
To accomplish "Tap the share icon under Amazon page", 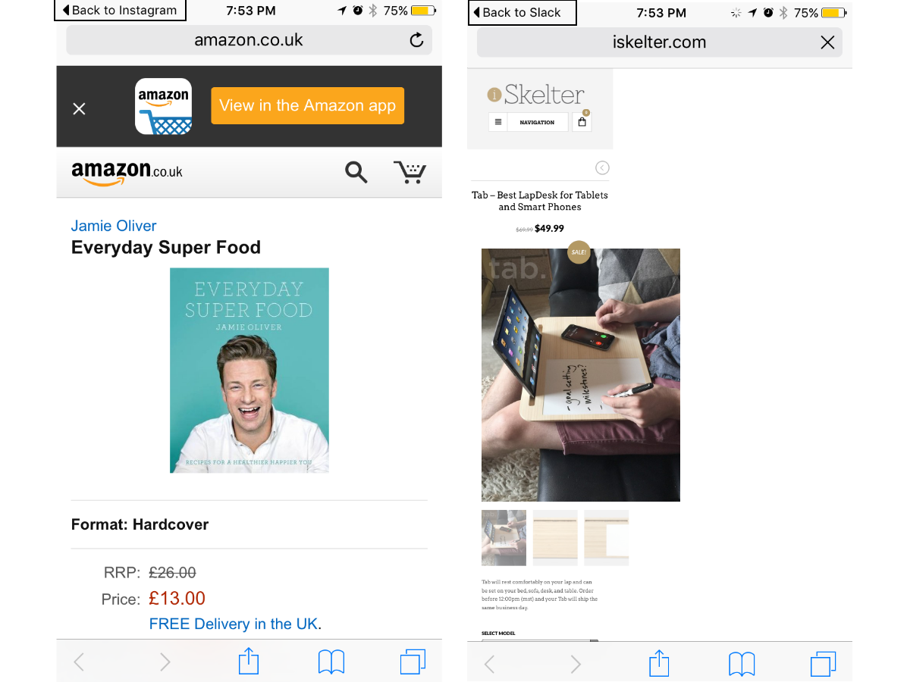I will (249, 662).
